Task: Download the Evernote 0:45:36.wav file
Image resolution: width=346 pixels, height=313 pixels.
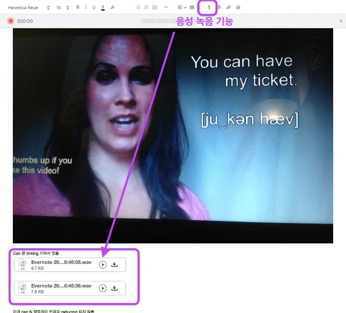Action: (114, 288)
